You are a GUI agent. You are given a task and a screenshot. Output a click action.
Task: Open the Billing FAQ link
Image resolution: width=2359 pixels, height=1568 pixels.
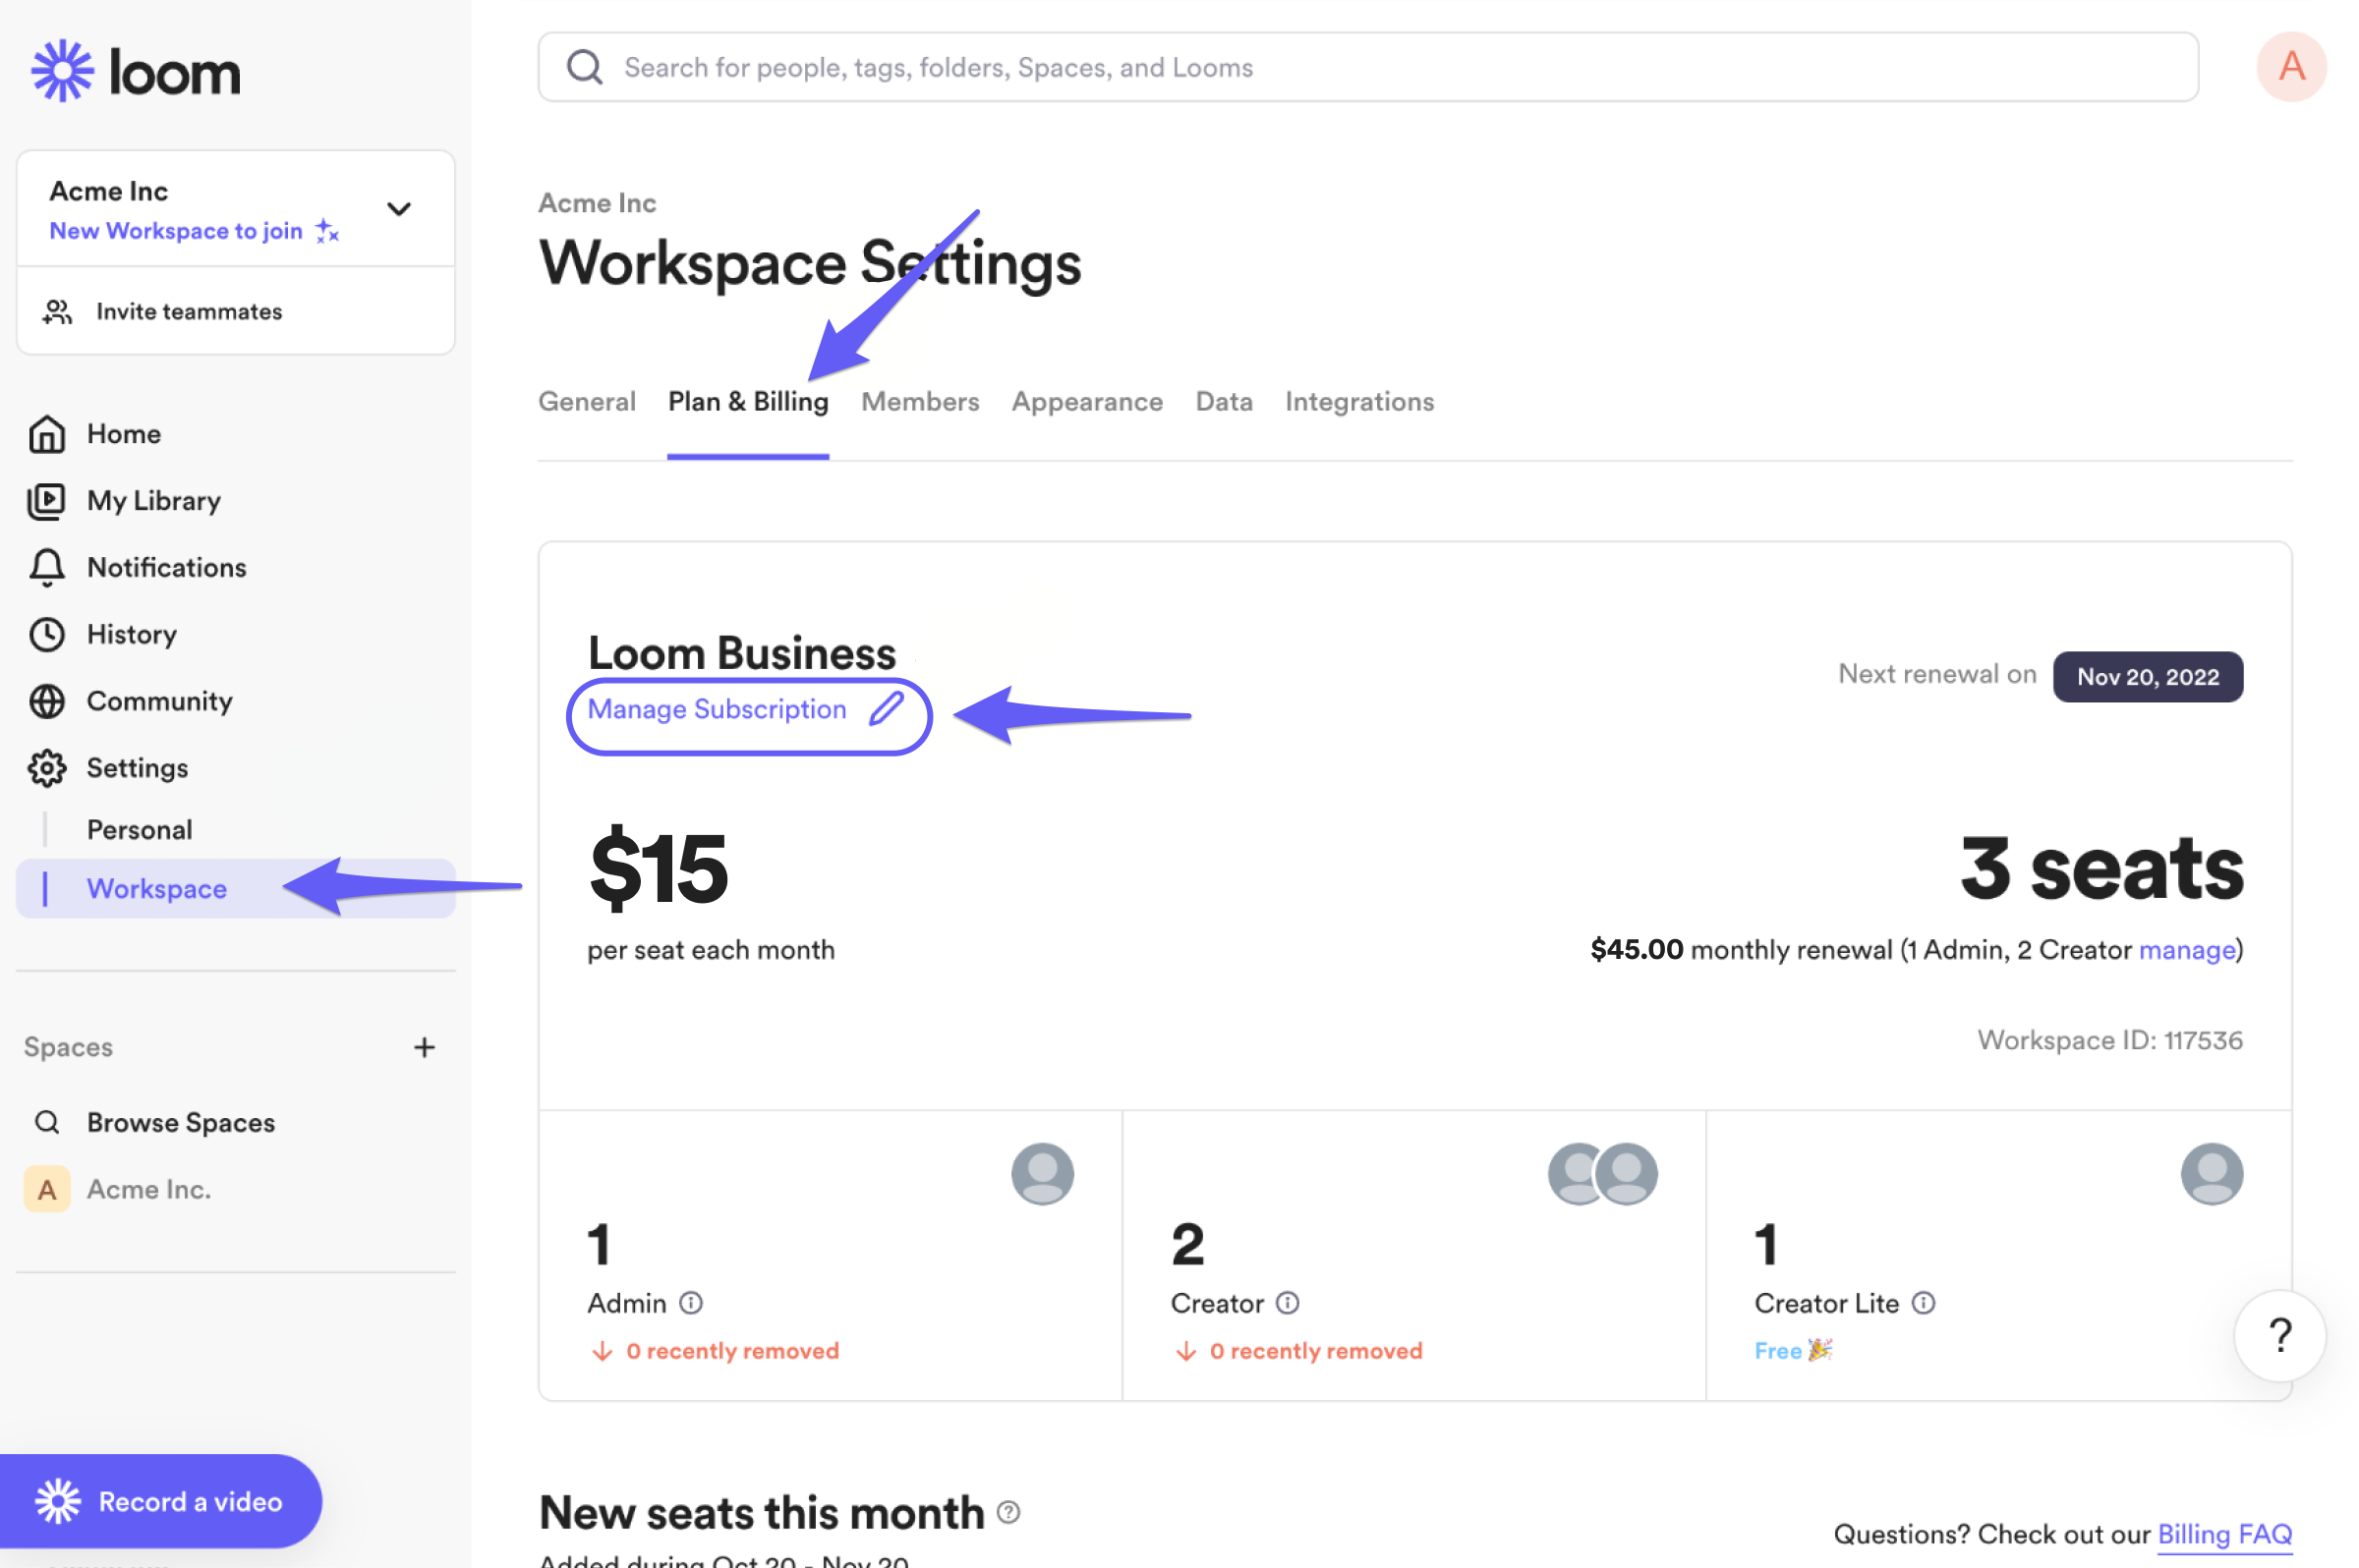pos(2224,1534)
